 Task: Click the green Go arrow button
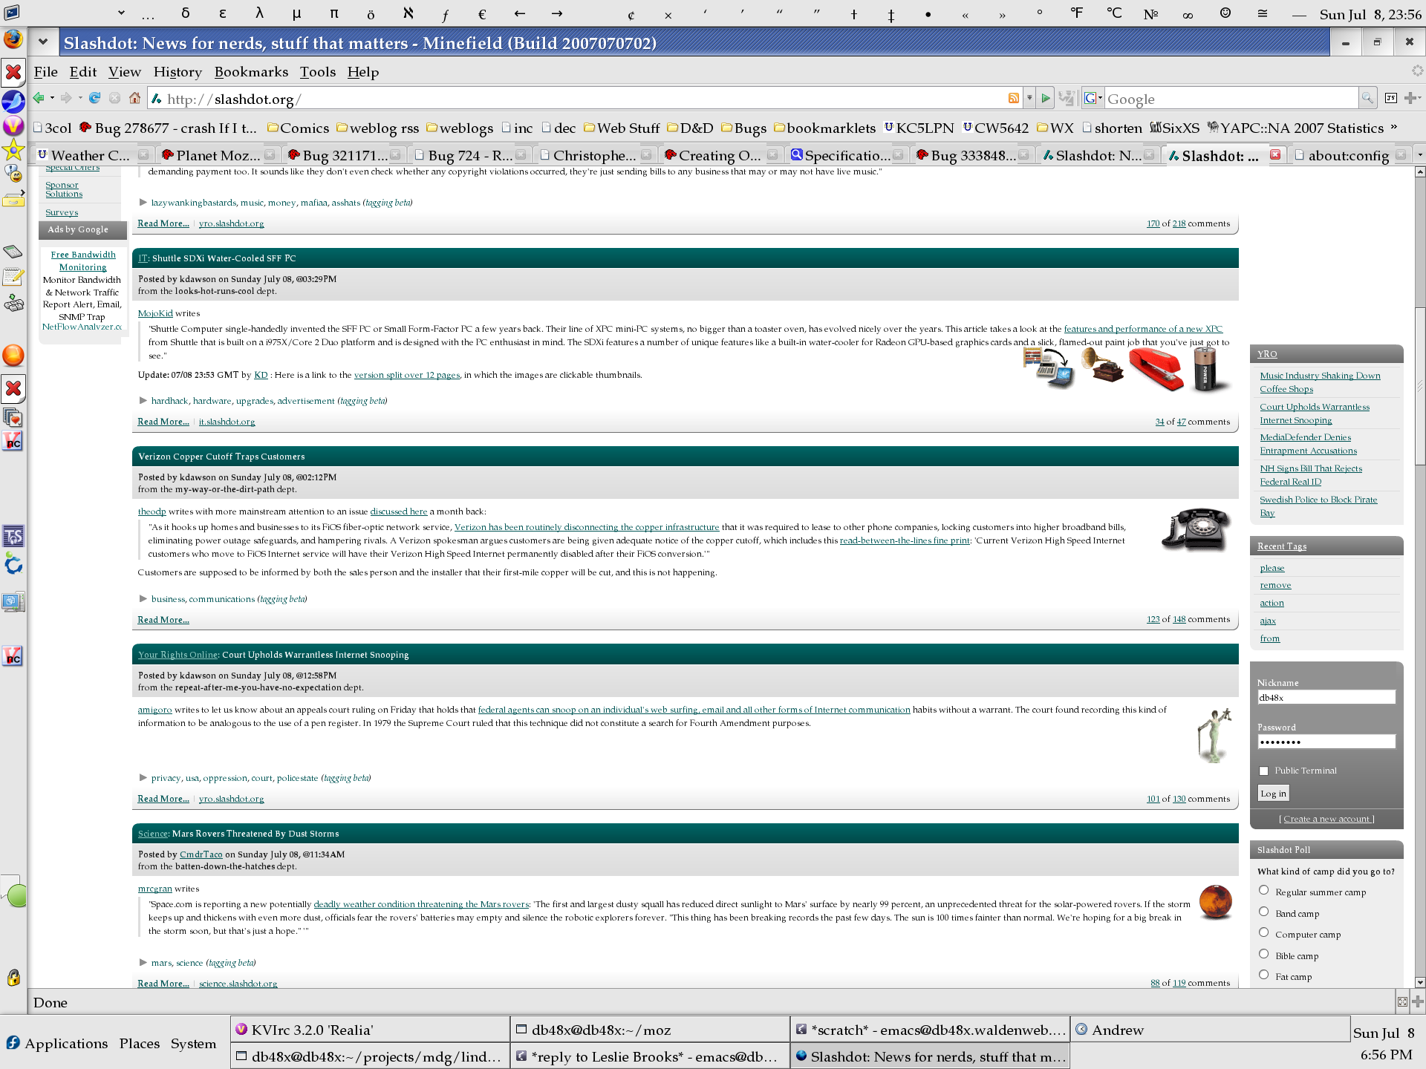pyautogui.click(x=1046, y=98)
